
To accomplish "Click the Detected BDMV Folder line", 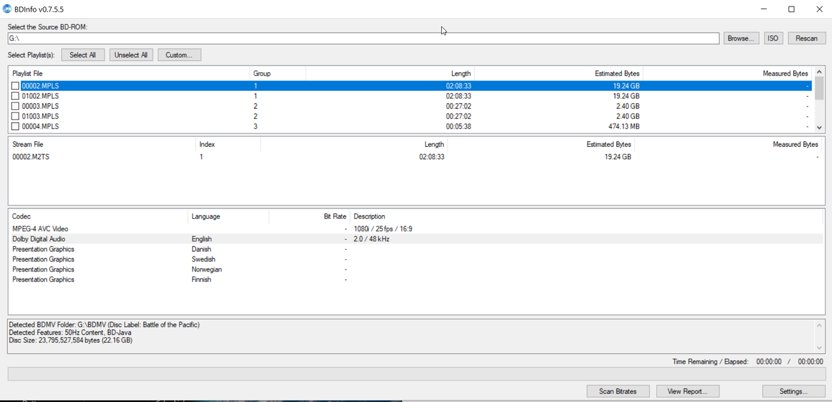I will 104,324.
